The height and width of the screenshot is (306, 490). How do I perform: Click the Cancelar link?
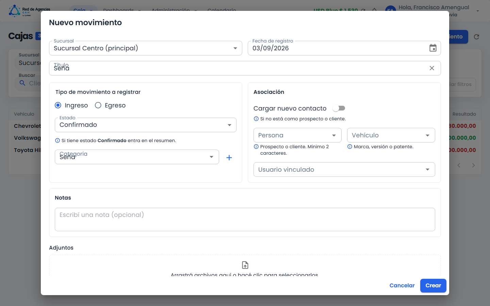402,286
